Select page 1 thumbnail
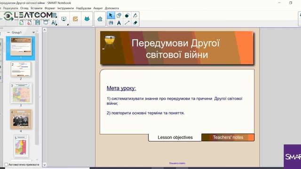The height and width of the screenshot is (169, 301). [21, 46]
